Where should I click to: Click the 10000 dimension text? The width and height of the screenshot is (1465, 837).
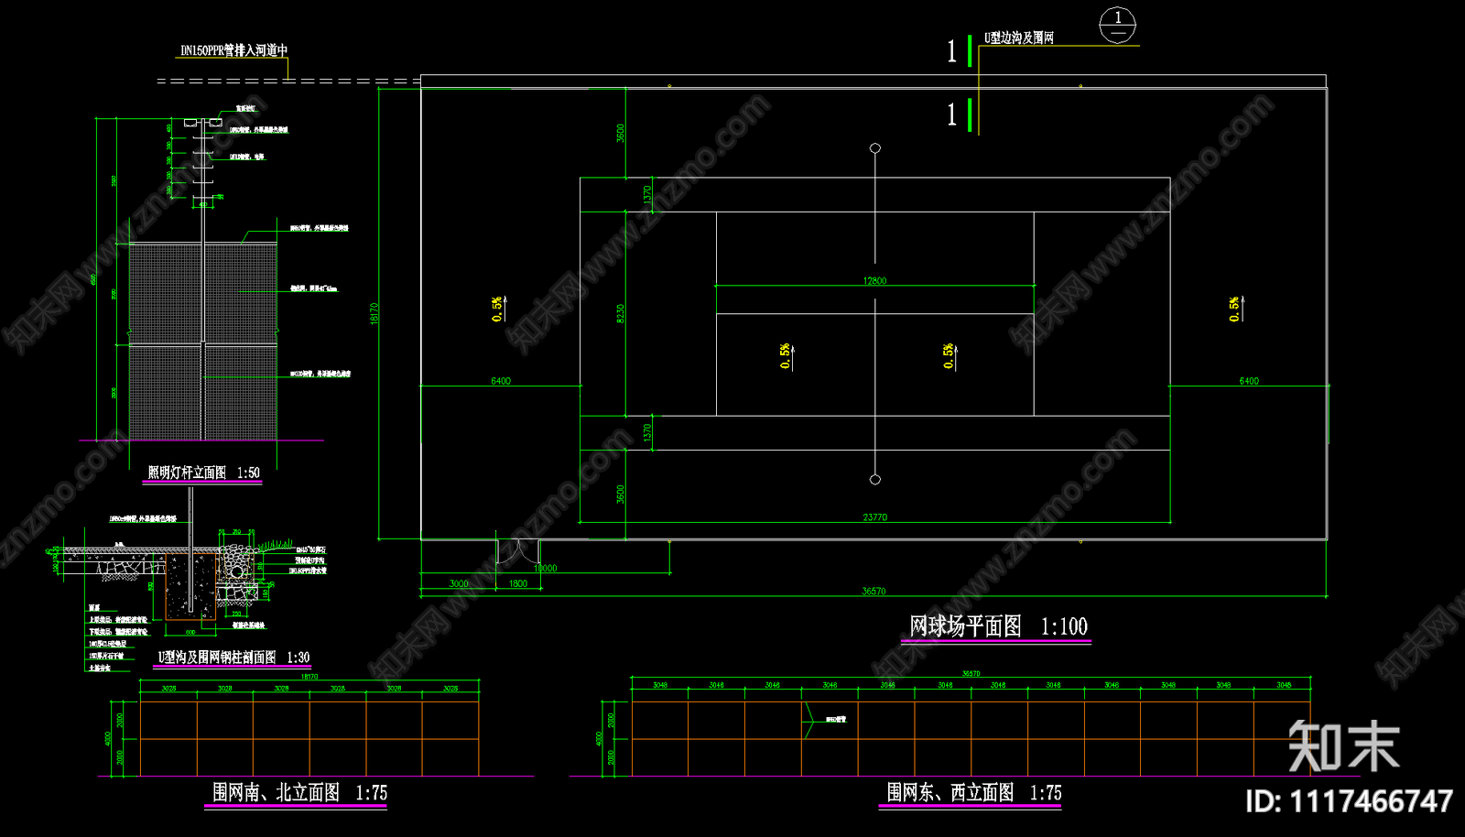545,569
